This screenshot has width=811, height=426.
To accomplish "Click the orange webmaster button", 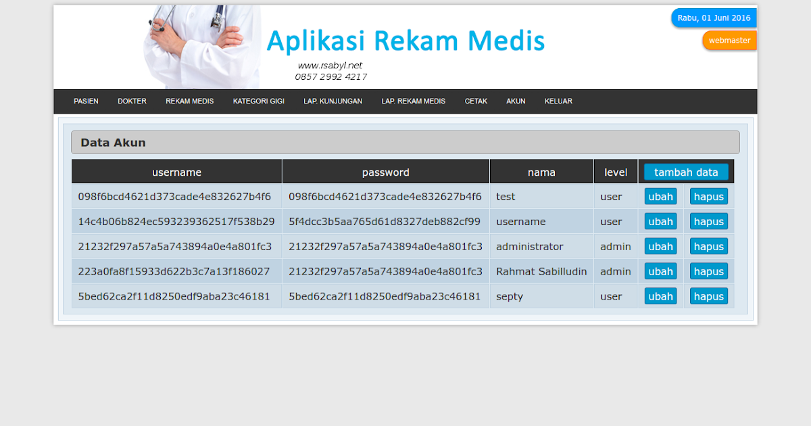I will pos(729,40).
